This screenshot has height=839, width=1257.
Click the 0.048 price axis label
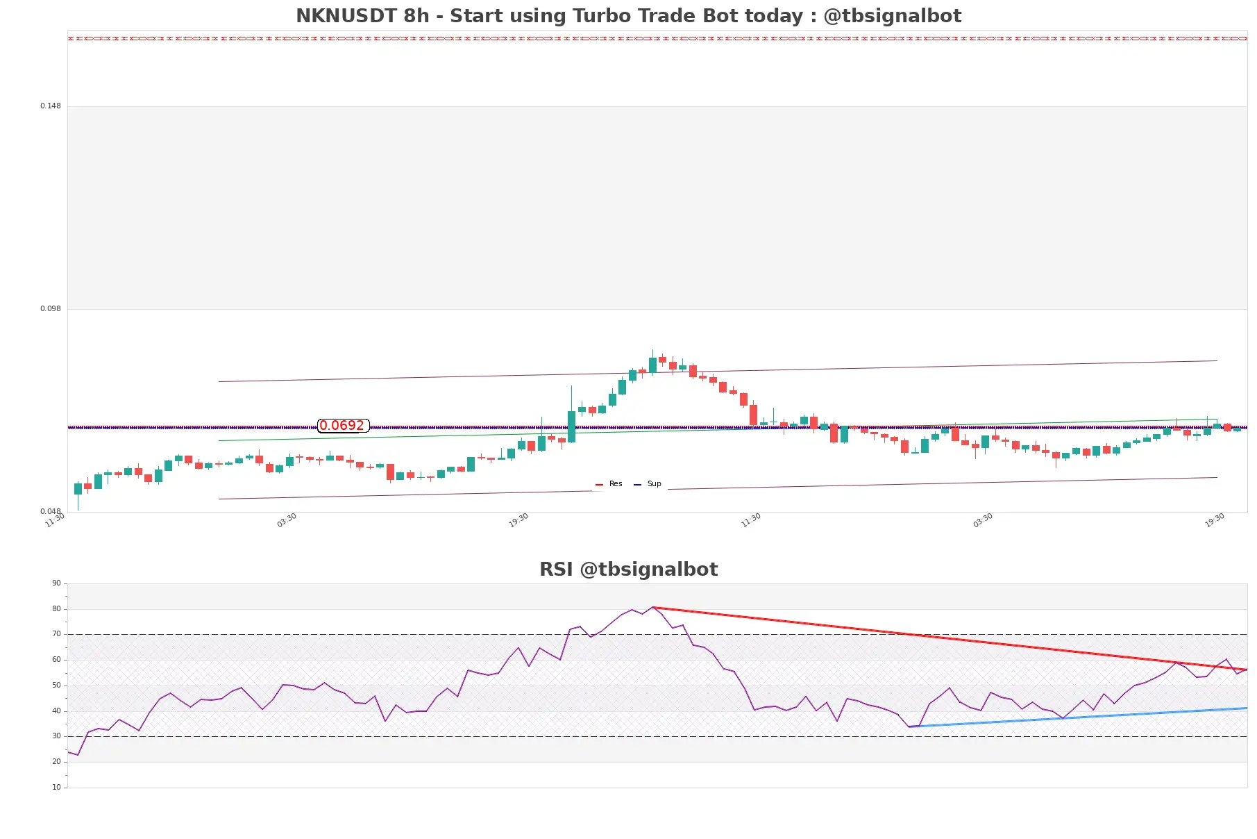pos(50,512)
